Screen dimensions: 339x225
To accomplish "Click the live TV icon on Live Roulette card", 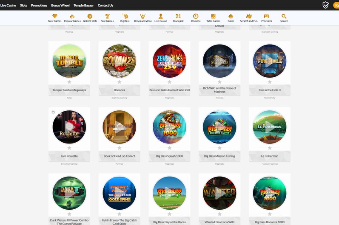I will [x=53, y=112].
